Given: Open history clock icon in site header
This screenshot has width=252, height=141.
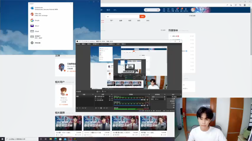Looking at the screenshot, I should (x=164, y=10).
